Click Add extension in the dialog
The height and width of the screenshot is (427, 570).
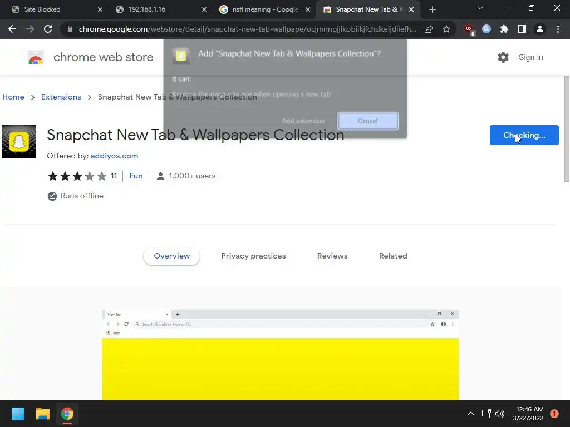click(x=303, y=121)
